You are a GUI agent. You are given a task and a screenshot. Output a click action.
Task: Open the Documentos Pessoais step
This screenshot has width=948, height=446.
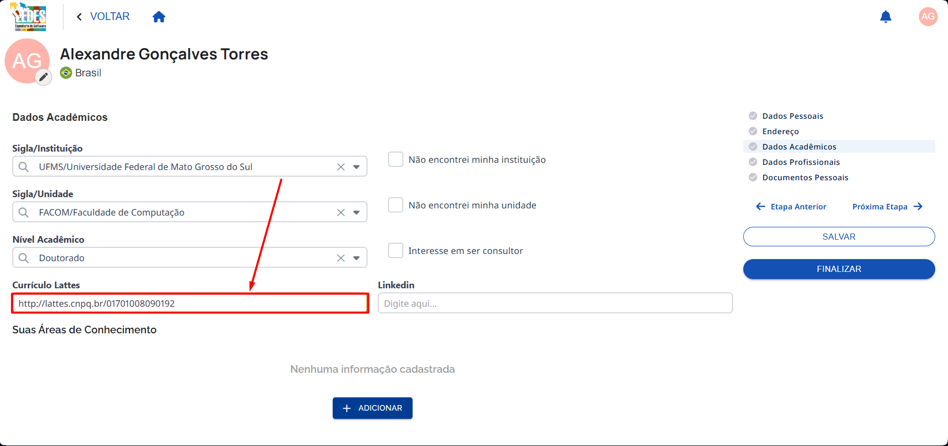805,178
